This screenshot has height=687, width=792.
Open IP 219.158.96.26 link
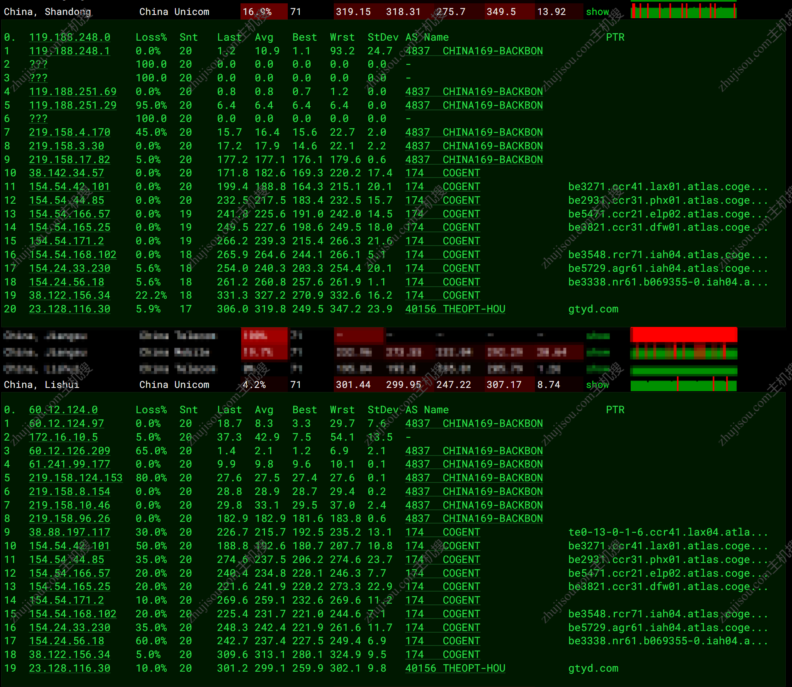(x=70, y=519)
